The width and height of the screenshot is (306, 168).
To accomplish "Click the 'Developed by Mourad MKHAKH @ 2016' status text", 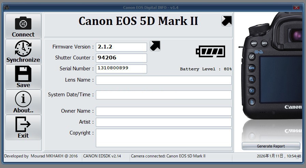I will pyautogui.click(x=41, y=156).
